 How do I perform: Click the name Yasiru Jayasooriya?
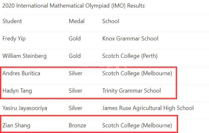point(25,108)
